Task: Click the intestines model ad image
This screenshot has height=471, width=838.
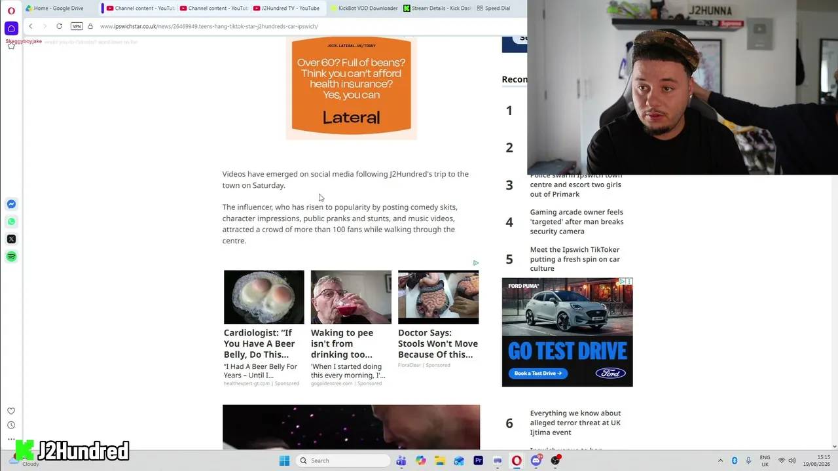Action: coord(438,297)
